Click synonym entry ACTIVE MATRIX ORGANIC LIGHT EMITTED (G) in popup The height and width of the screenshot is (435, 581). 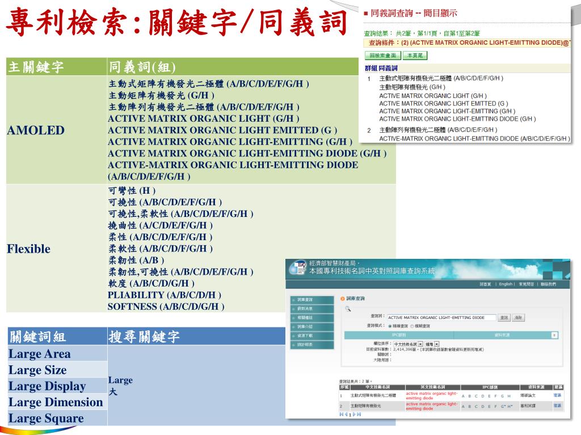tap(444, 104)
